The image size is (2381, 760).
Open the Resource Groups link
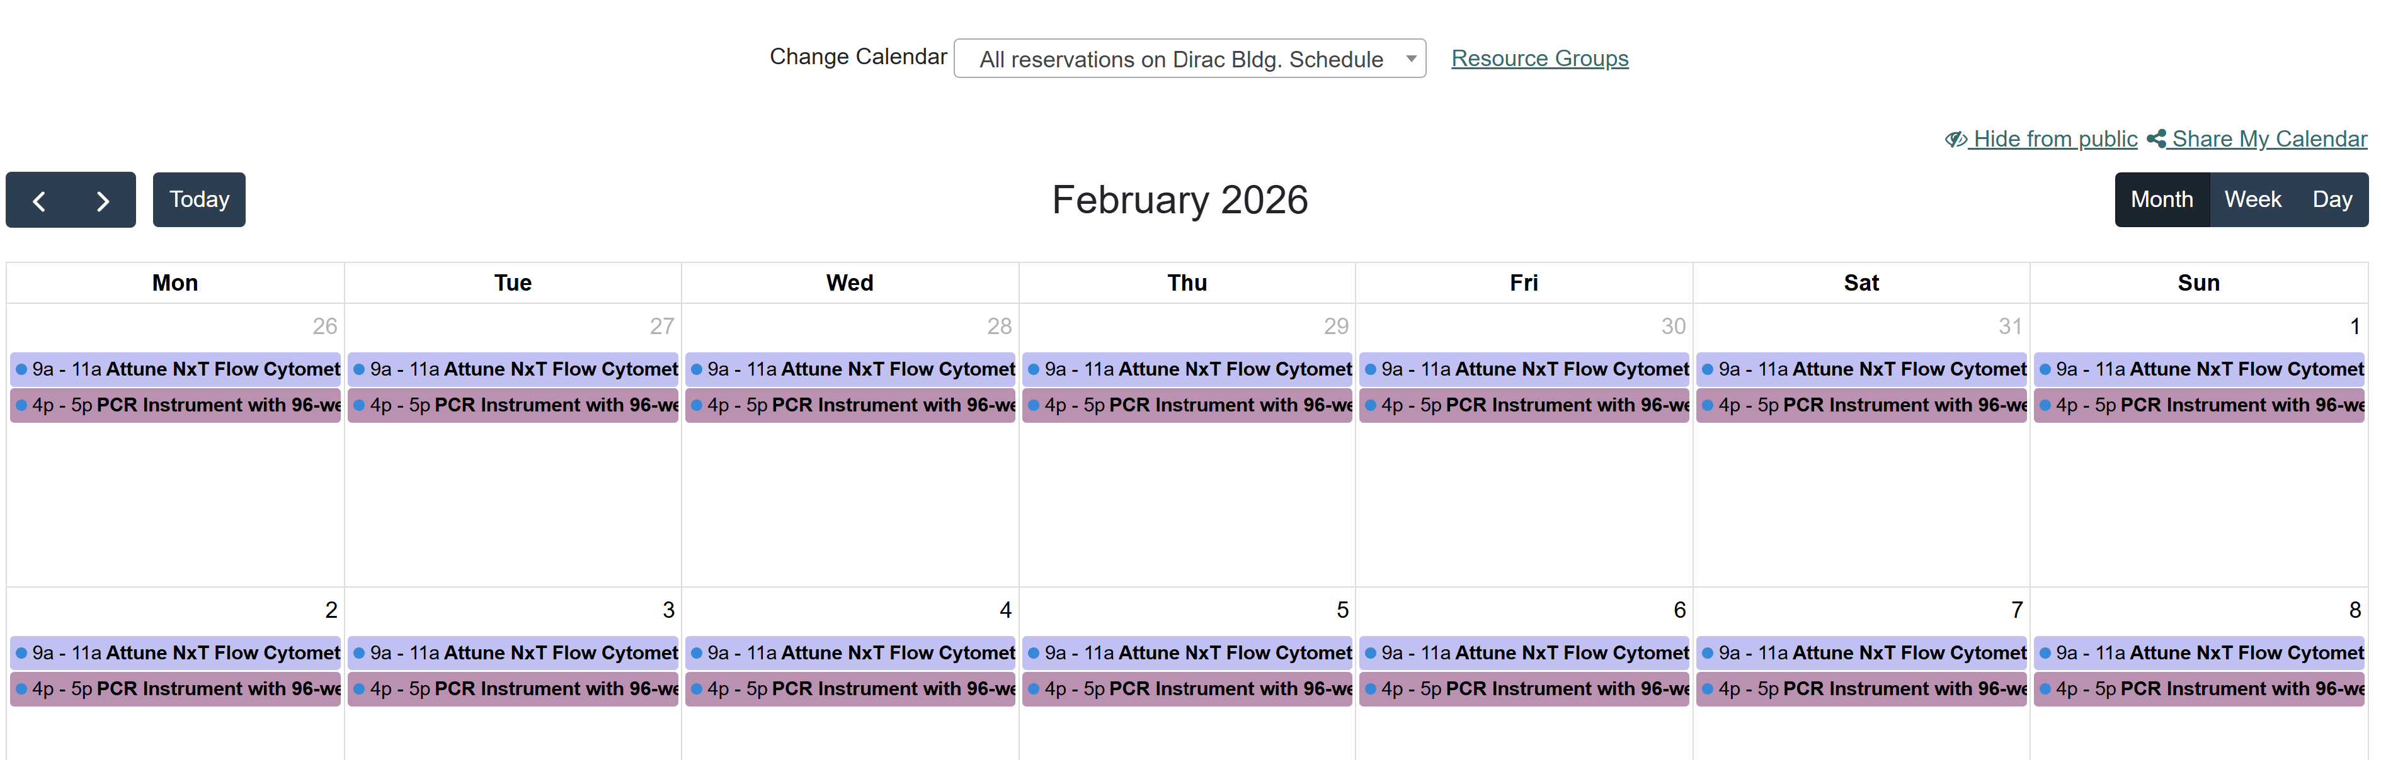click(1539, 58)
